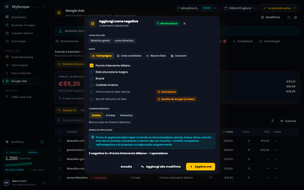Screen dimensions: 304x190
Task: Click the corso idraulico exclusion chip
Action: point(124,41)
